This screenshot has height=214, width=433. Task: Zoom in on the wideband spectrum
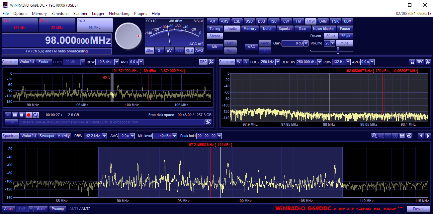[374, 136]
